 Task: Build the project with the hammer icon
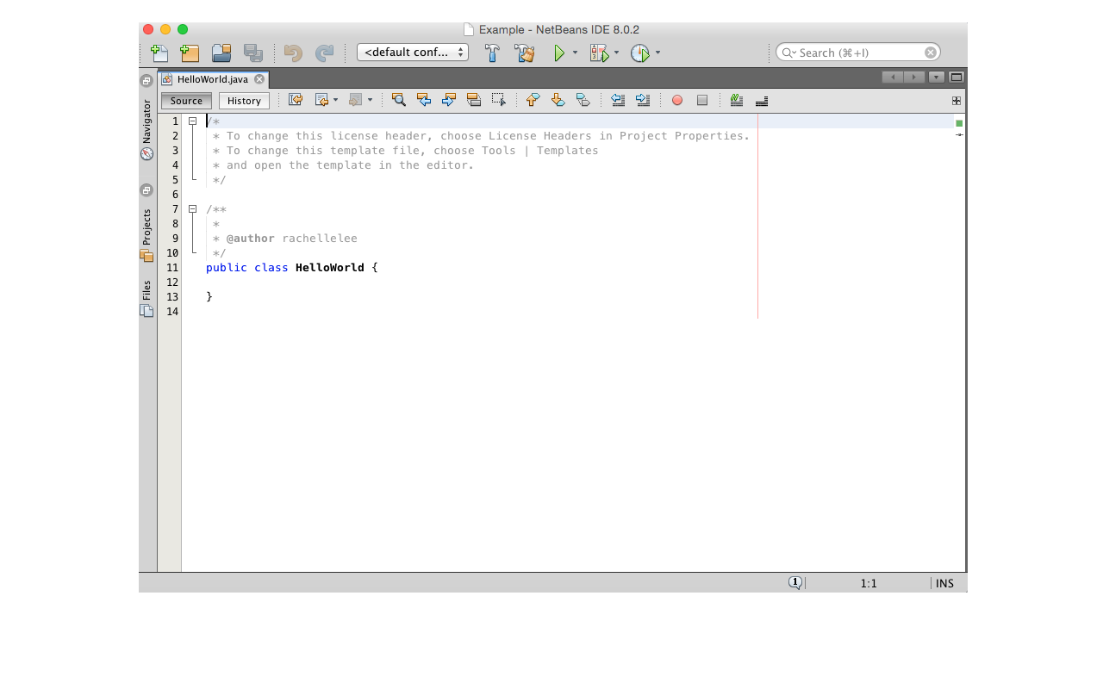[491, 53]
